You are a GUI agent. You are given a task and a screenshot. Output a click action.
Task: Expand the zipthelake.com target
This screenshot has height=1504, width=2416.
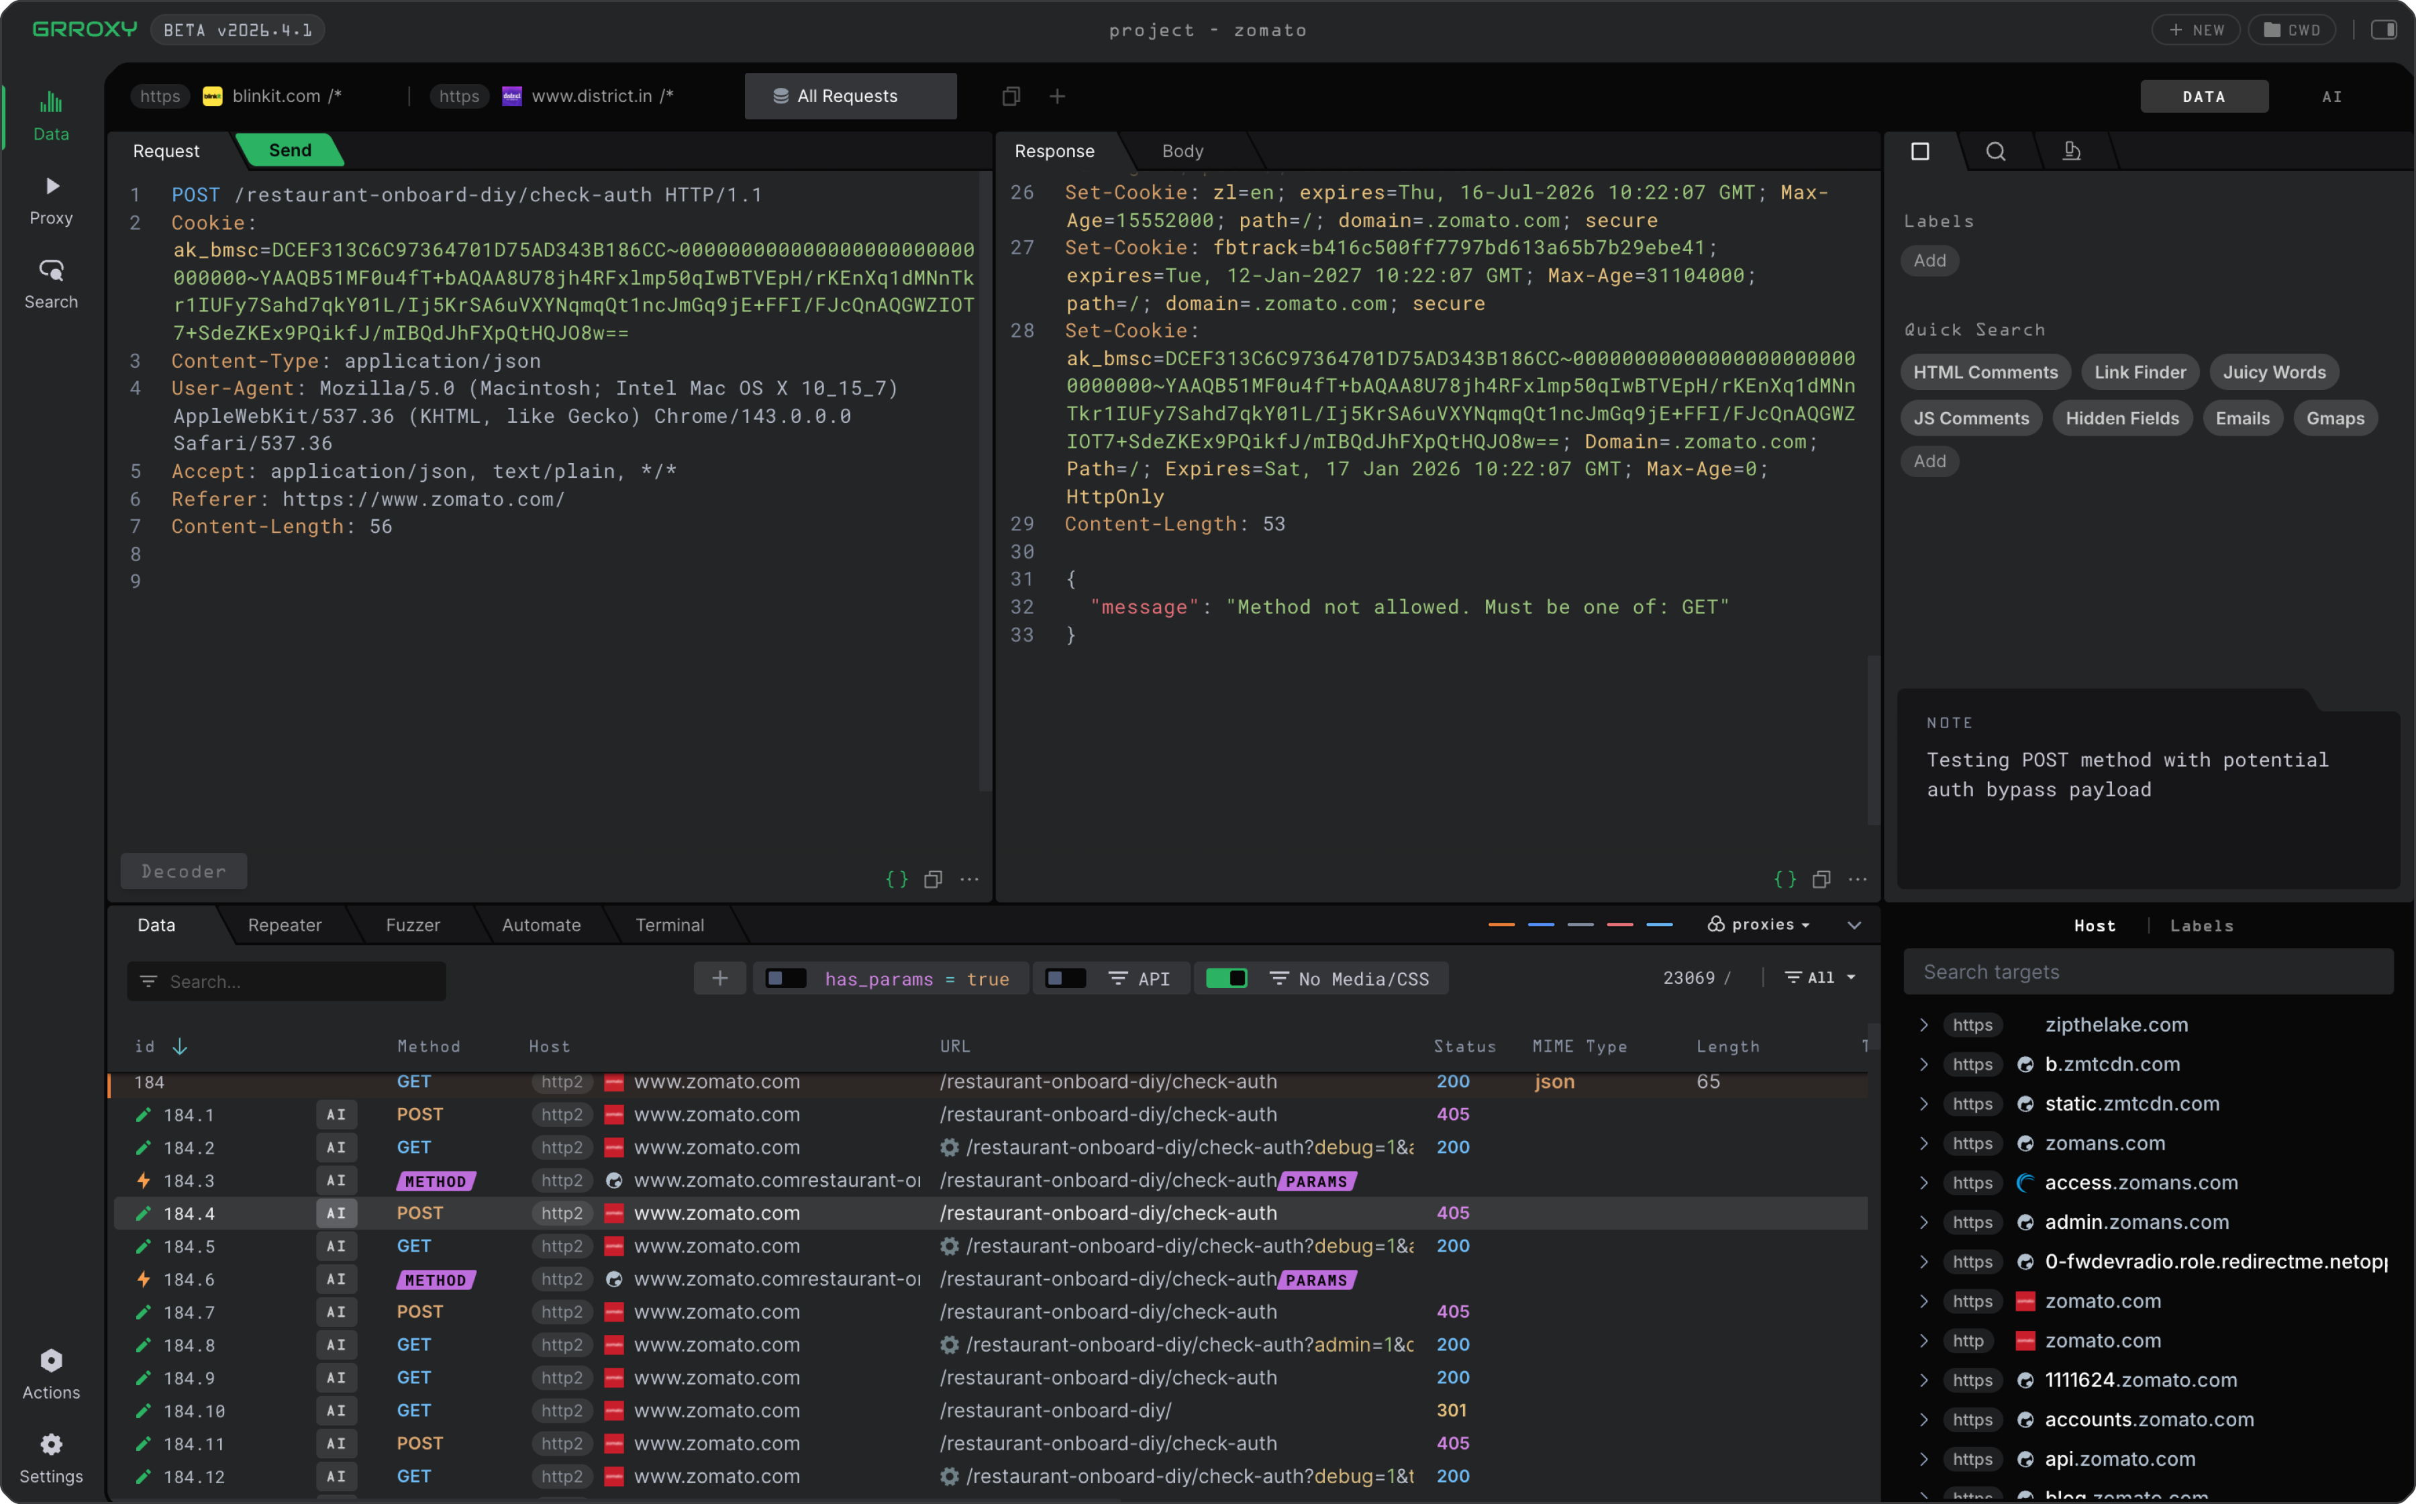click(1923, 1025)
